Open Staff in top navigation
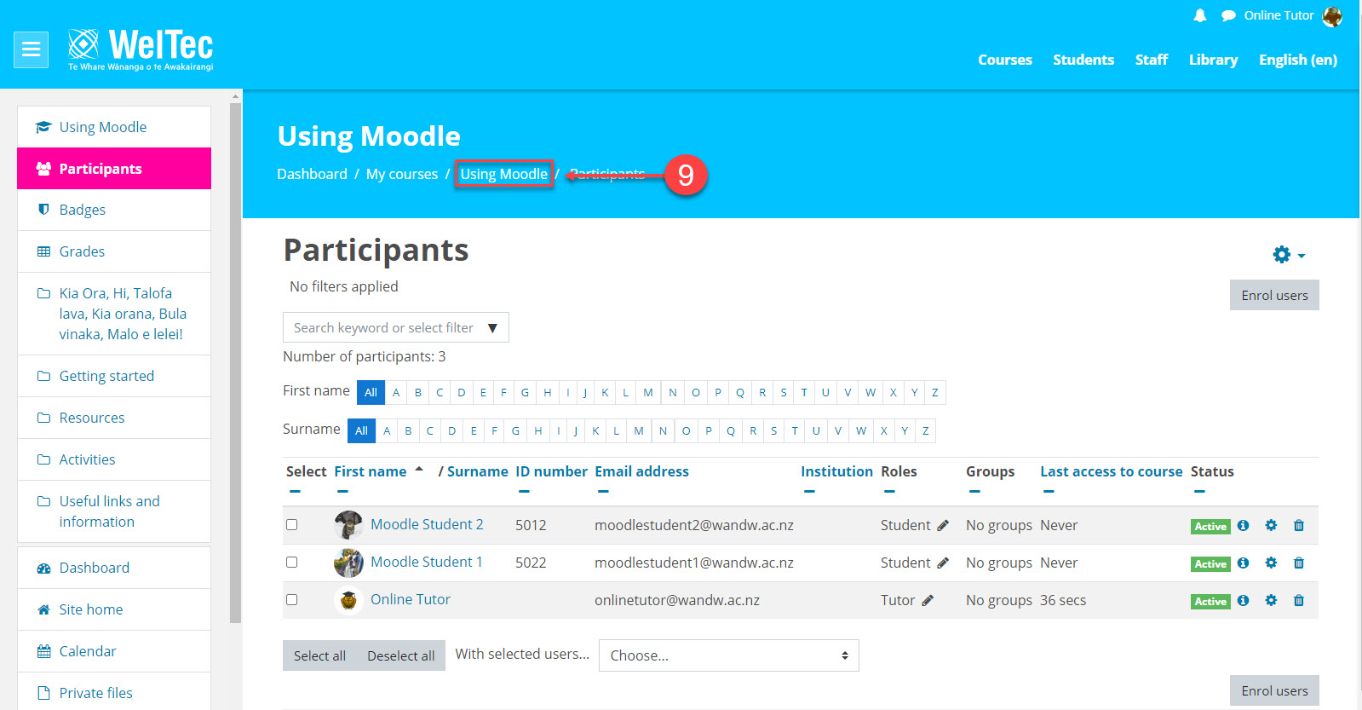Screen dimensions: 1362x710 pos(1152,60)
